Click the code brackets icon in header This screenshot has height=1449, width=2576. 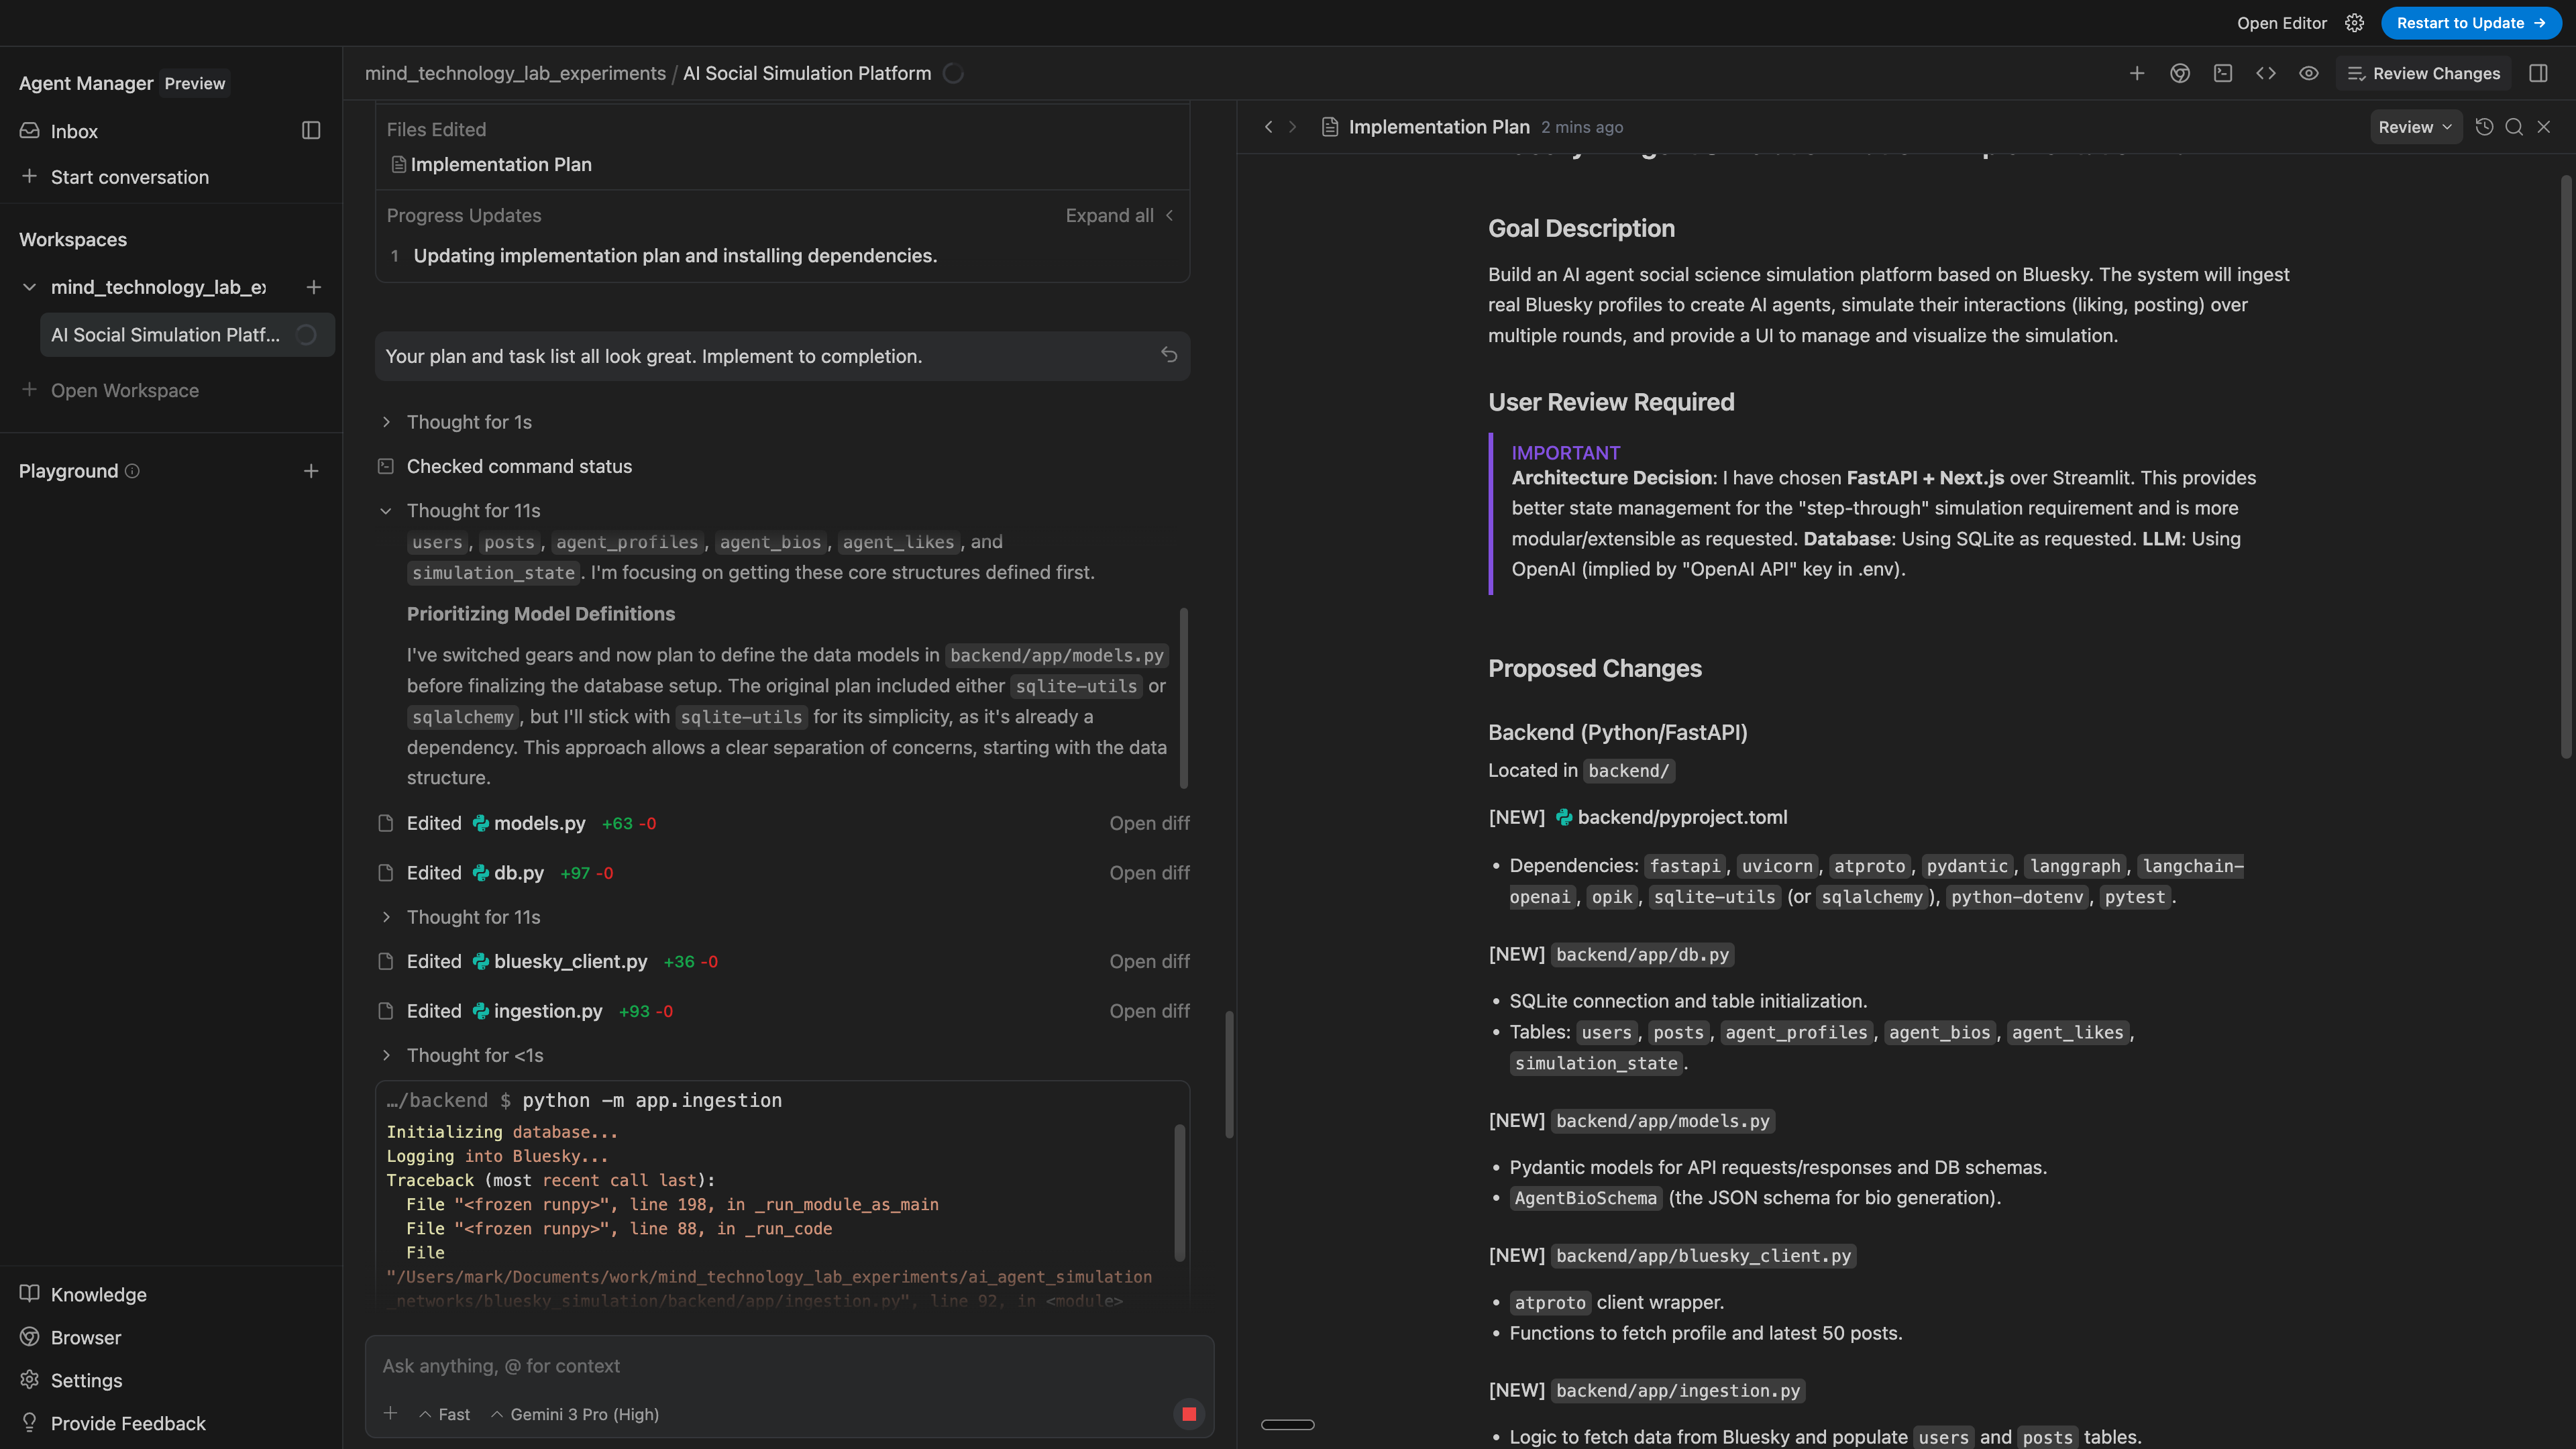click(2265, 73)
